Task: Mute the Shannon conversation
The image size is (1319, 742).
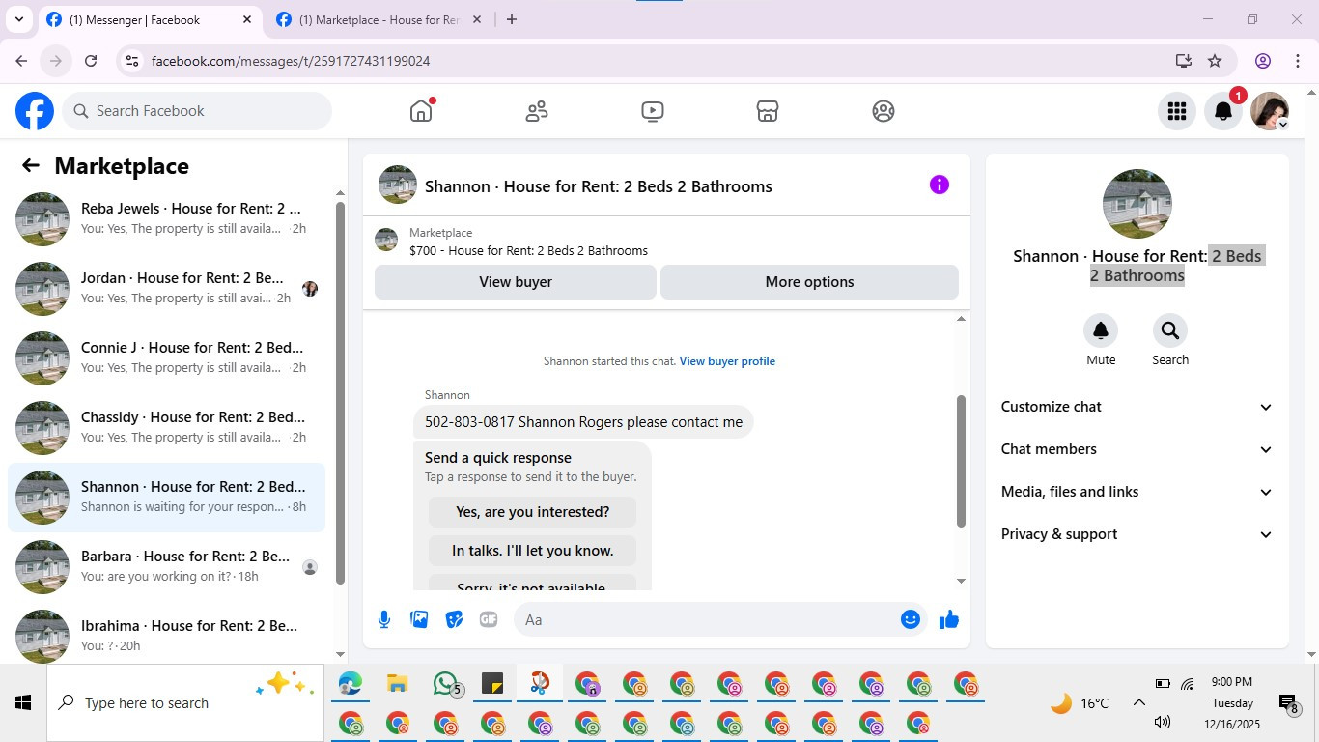Action: pyautogui.click(x=1101, y=331)
